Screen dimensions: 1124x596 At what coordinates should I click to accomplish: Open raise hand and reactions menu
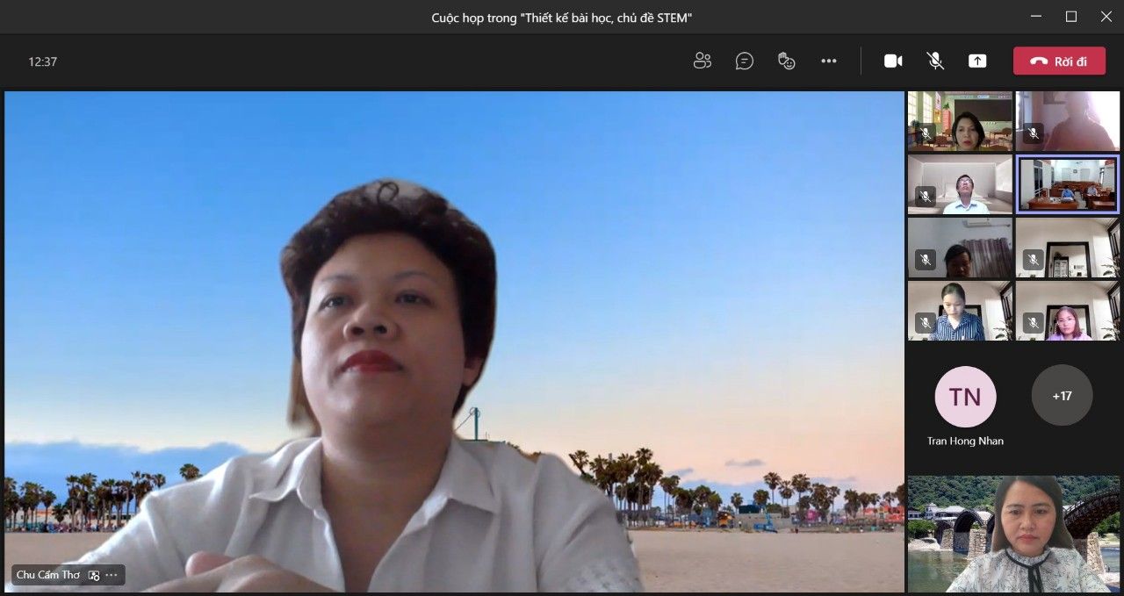tap(787, 61)
